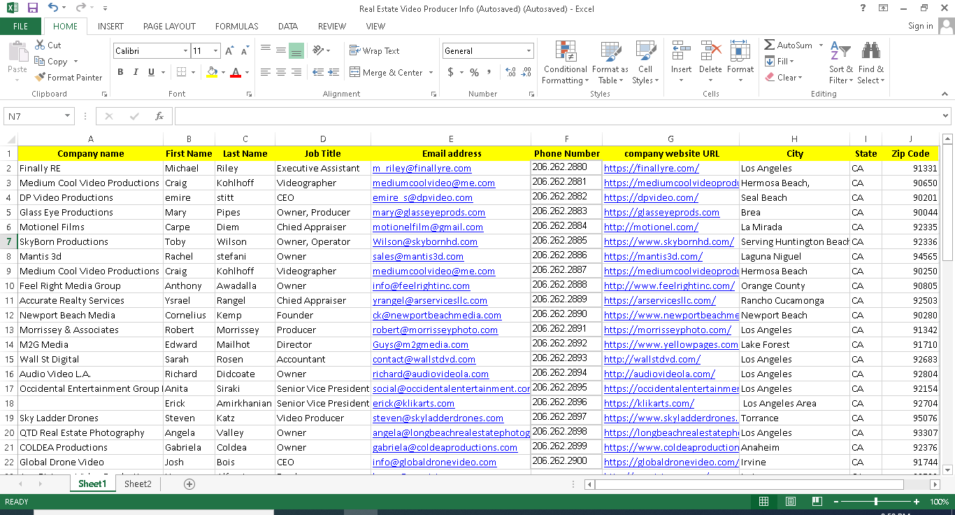Switch to the FORMULAS ribbon tab
Image resolution: width=955 pixels, height=515 pixels.
tap(236, 26)
